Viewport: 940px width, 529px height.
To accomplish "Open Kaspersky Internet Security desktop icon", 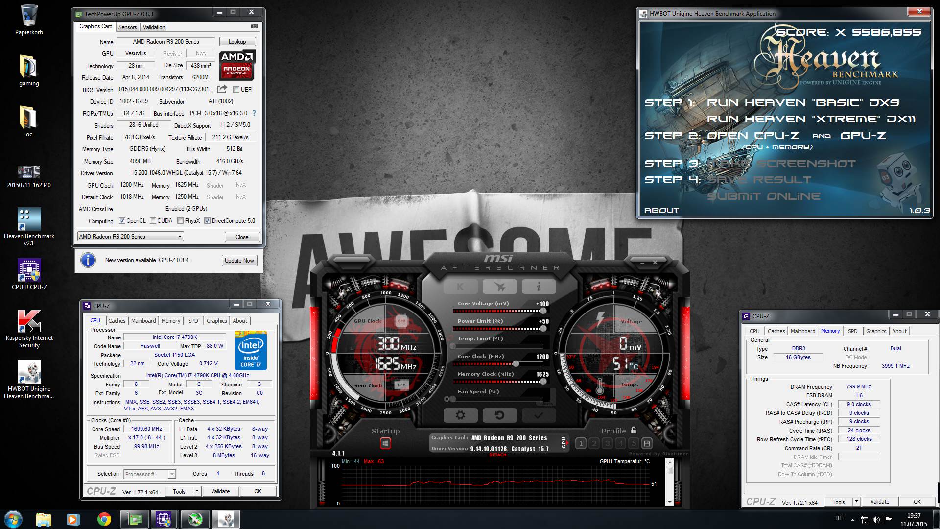I will (29, 329).
